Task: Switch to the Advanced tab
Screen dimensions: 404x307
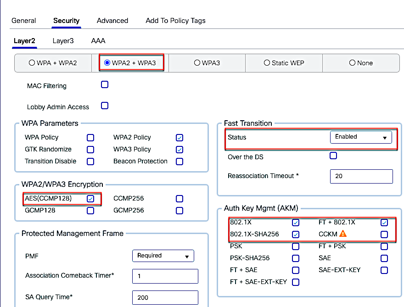Action: pos(112,21)
